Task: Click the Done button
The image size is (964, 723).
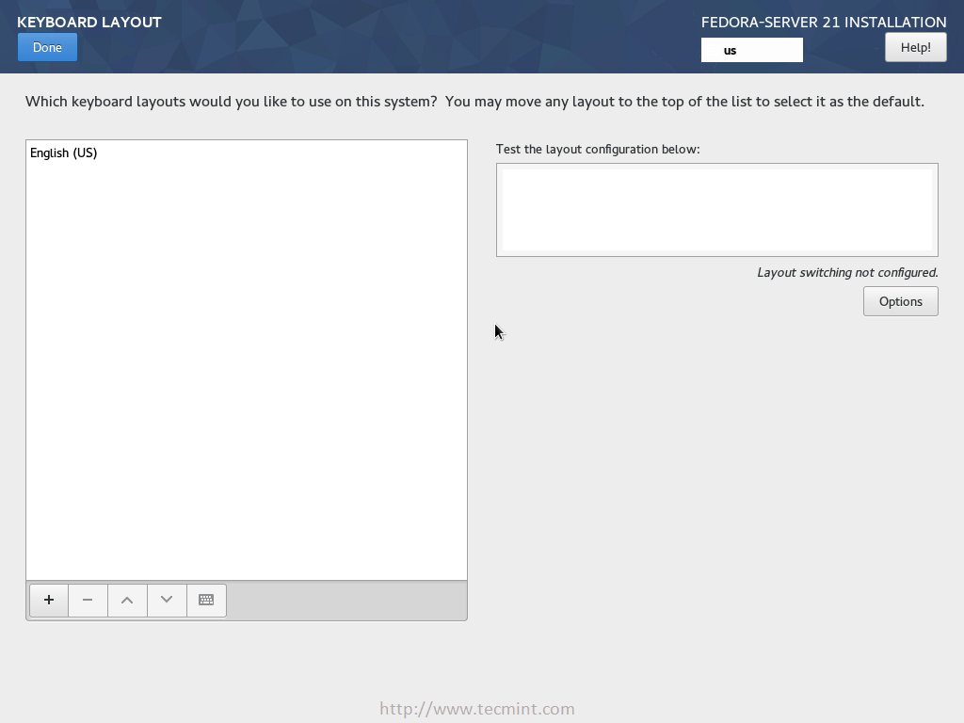Action: tap(47, 47)
